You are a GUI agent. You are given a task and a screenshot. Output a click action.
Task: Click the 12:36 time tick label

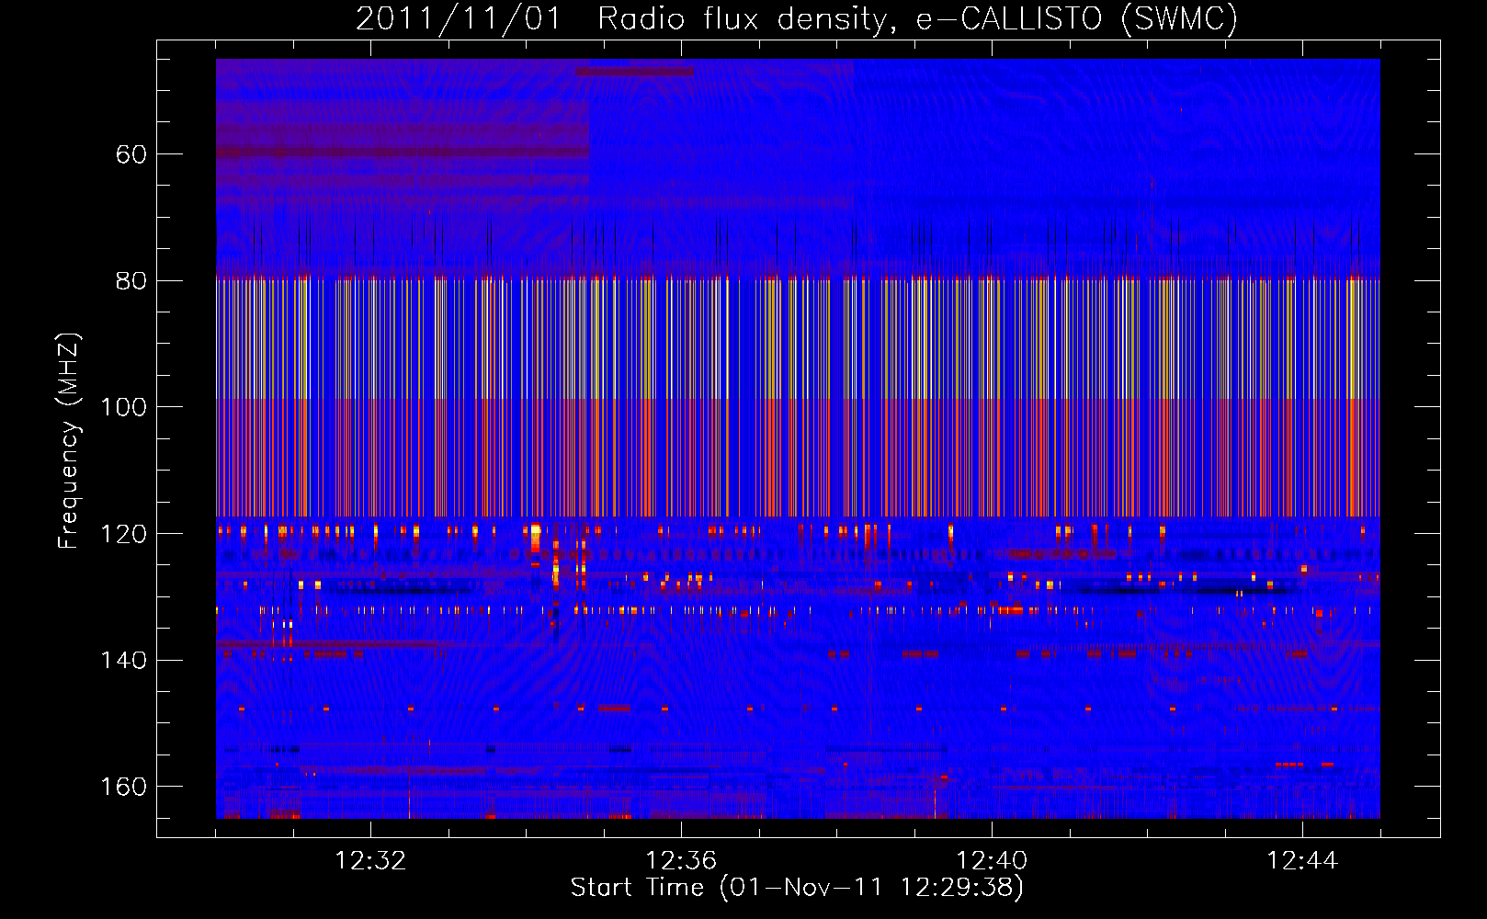tap(681, 861)
